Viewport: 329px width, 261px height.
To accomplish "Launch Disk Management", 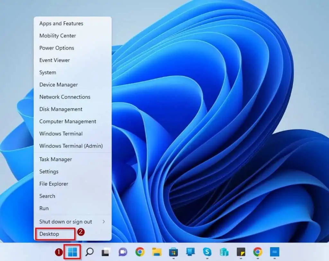I will 73,109.
